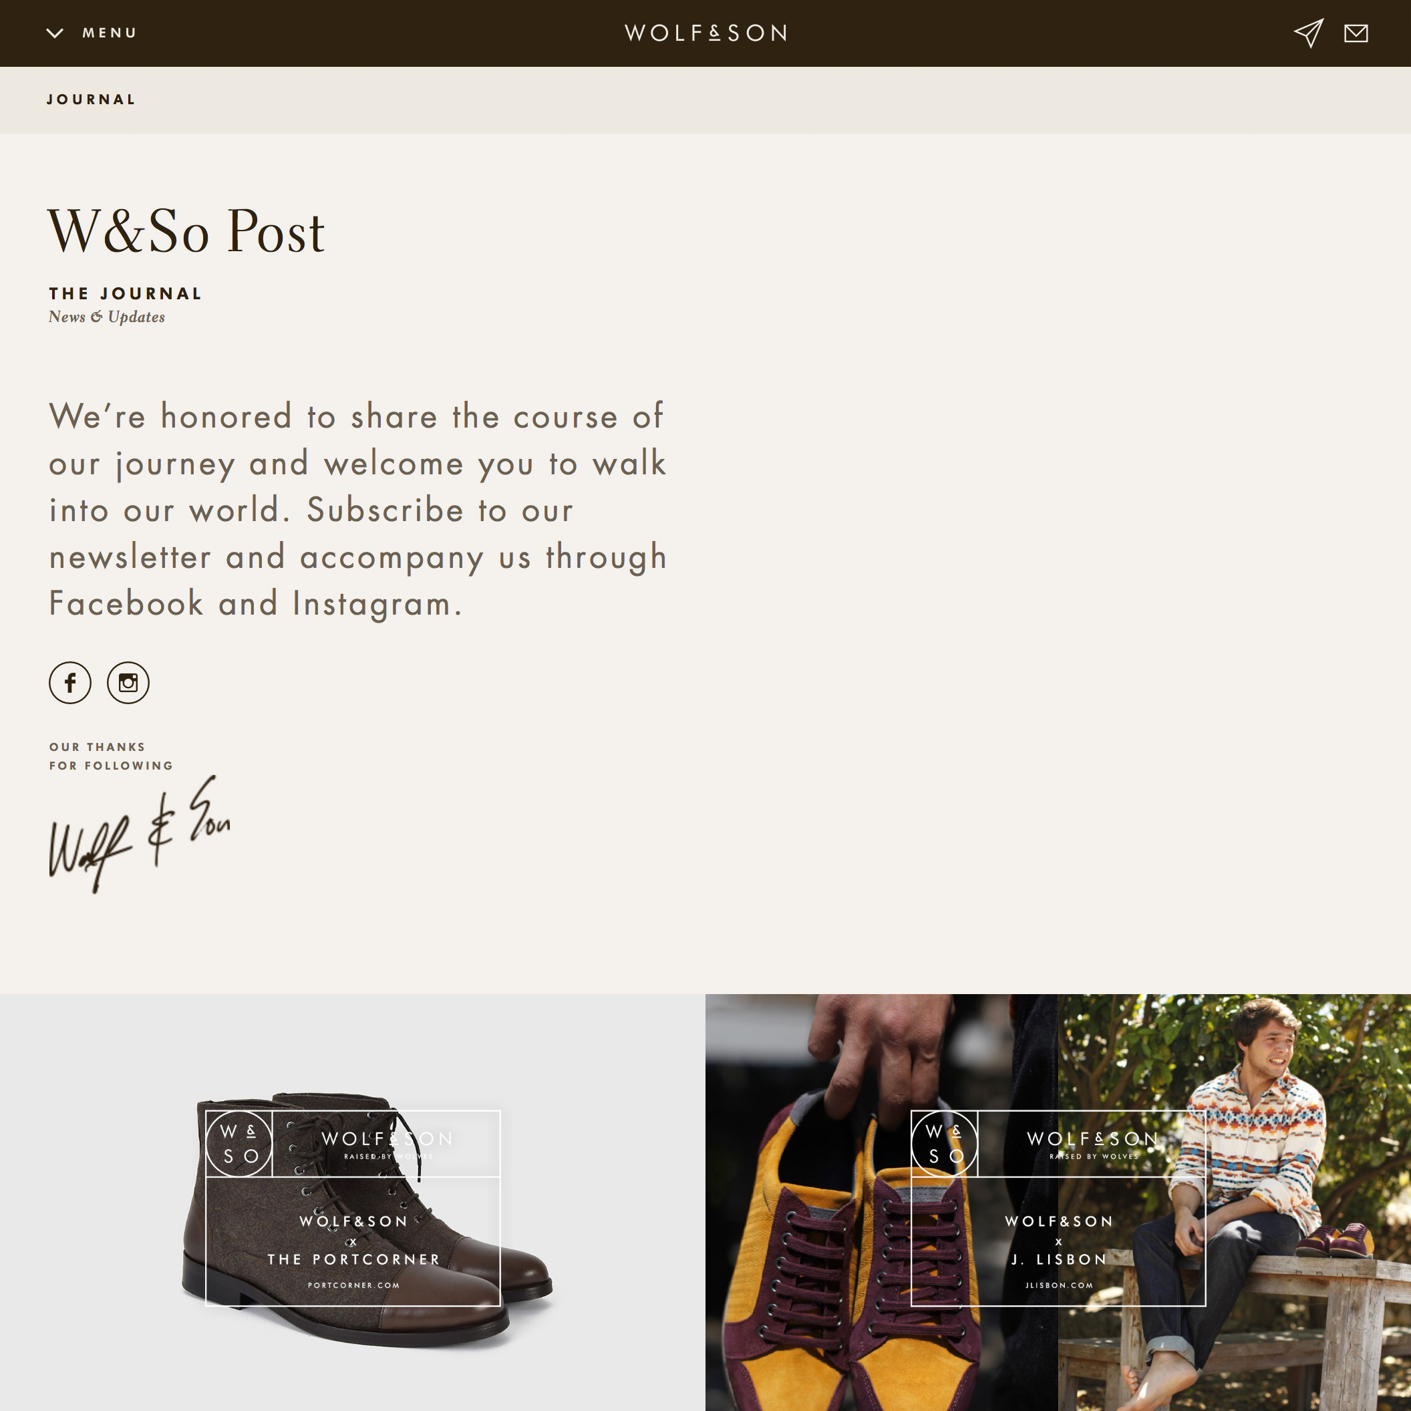Viewport: 1411px width, 1411px height.
Task: Click the man in patterned shirt photo
Action: [1234, 1202]
